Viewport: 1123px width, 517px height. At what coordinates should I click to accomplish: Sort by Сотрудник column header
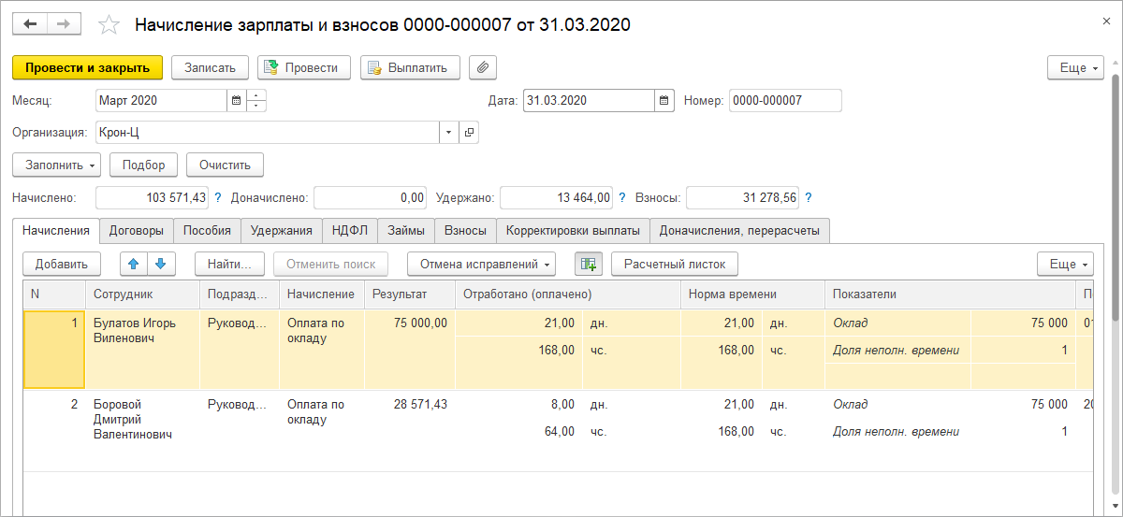pyautogui.click(x=142, y=294)
